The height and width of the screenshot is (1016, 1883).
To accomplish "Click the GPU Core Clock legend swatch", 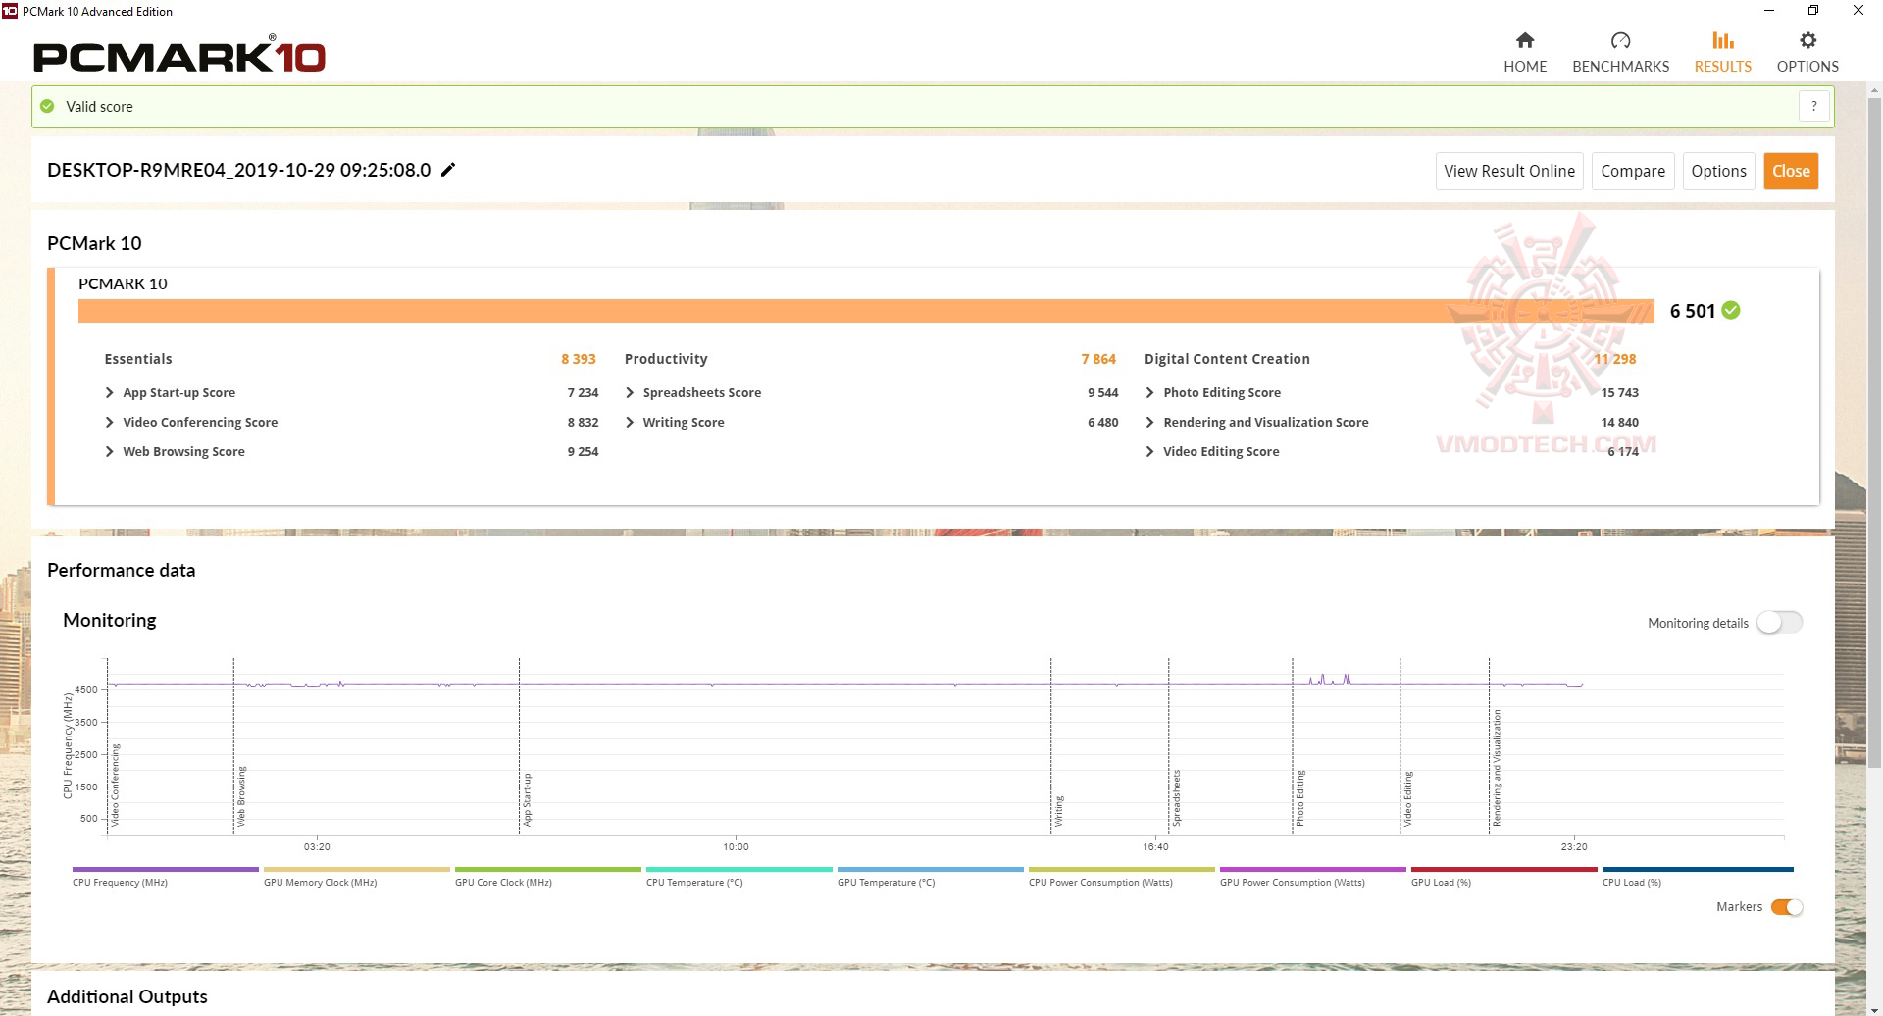I will pyautogui.click(x=547, y=869).
